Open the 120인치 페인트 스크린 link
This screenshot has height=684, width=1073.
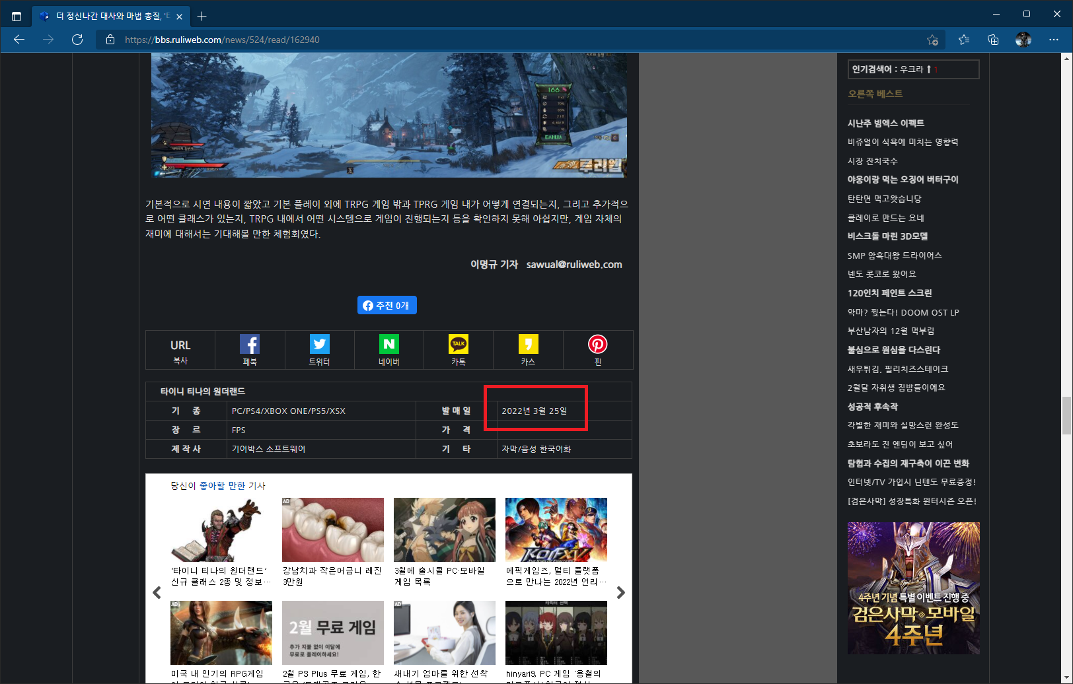point(889,293)
